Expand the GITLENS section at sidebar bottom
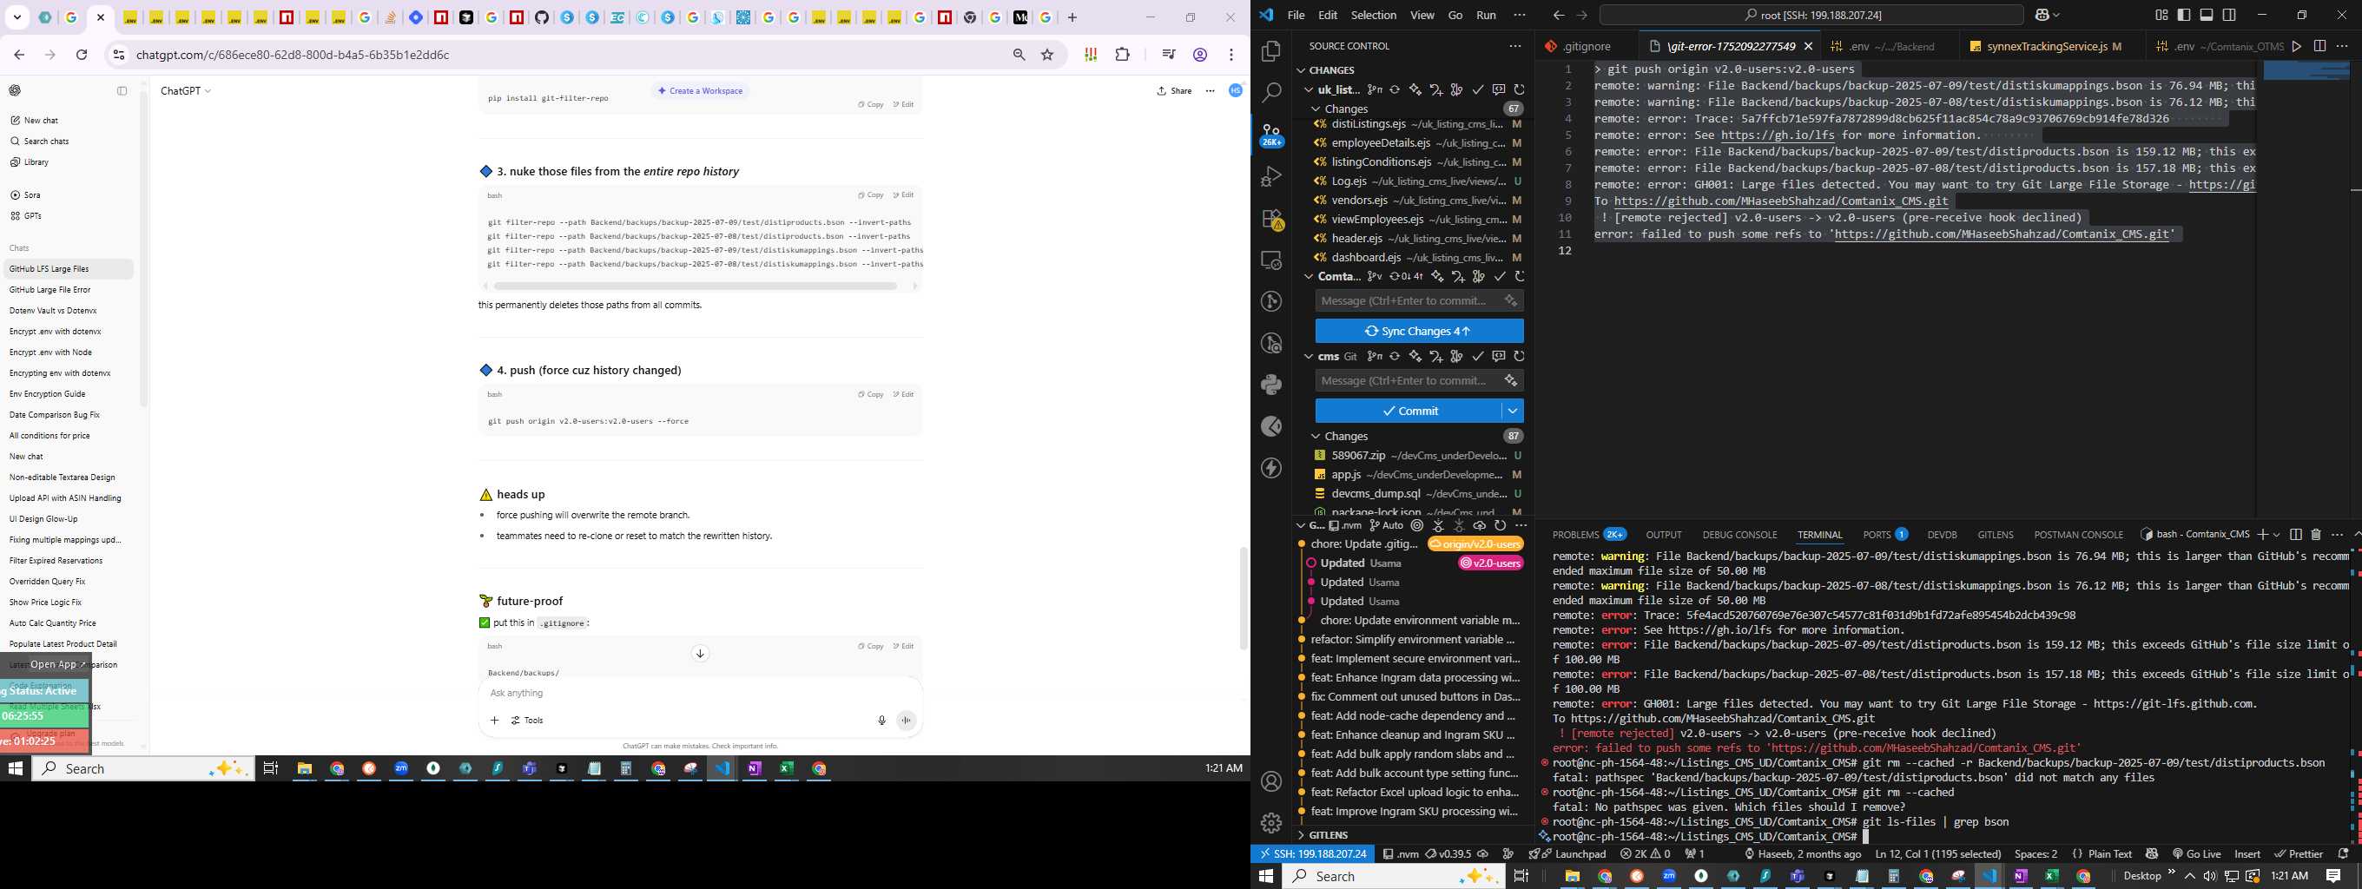2362x889 pixels. pyautogui.click(x=1328, y=835)
